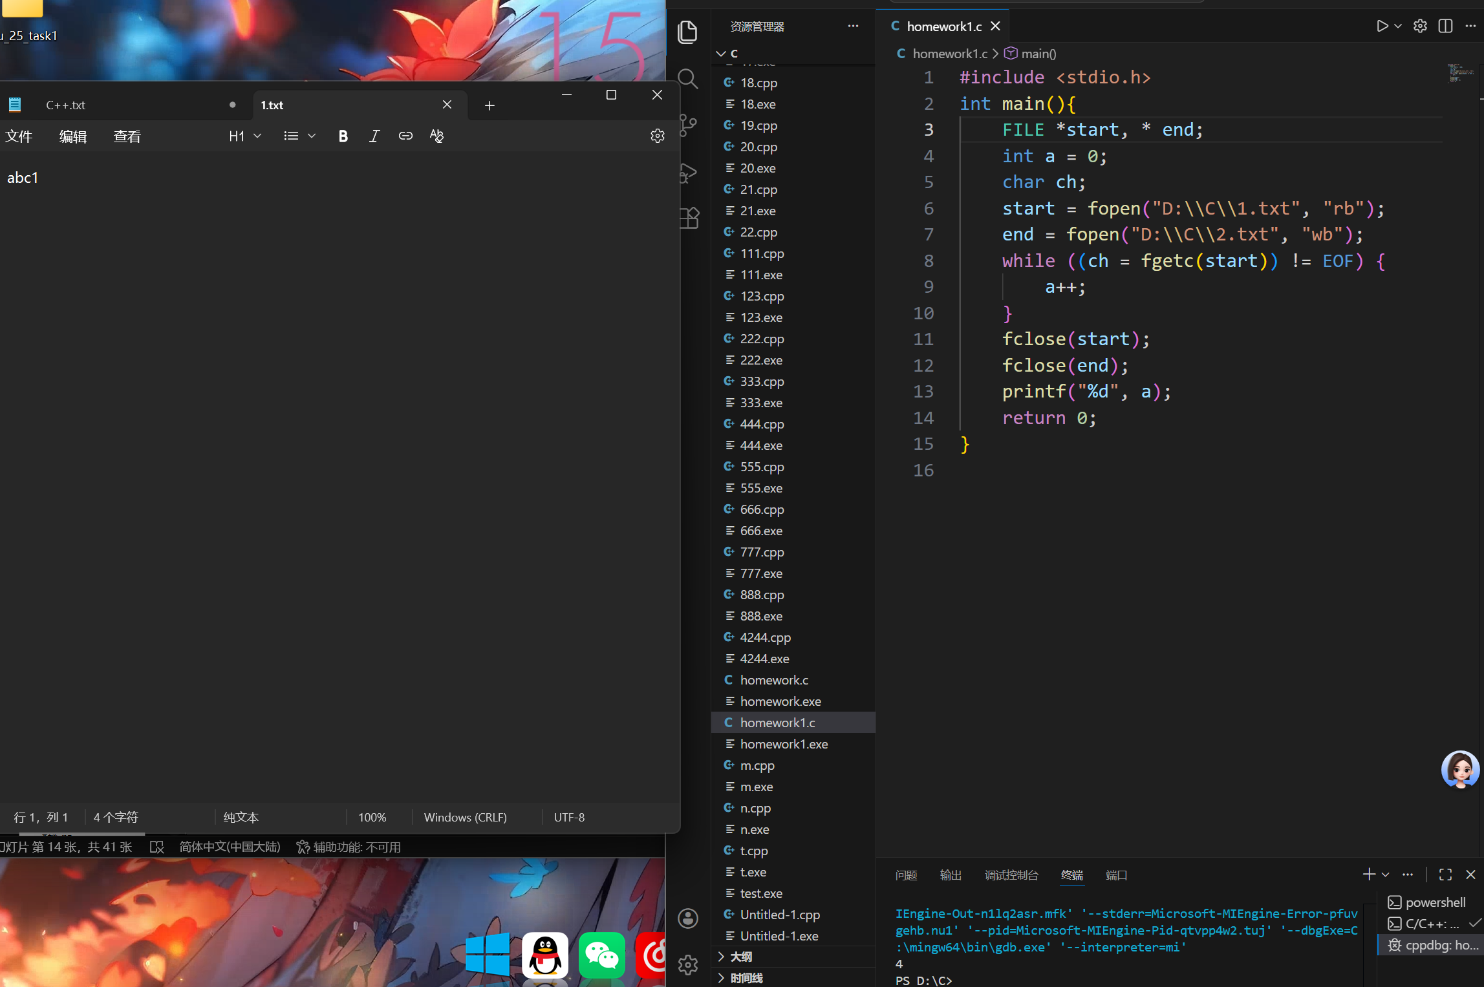Open the Notepad settings gear
The width and height of the screenshot is (1484, 987).
[x=657, y=136]
